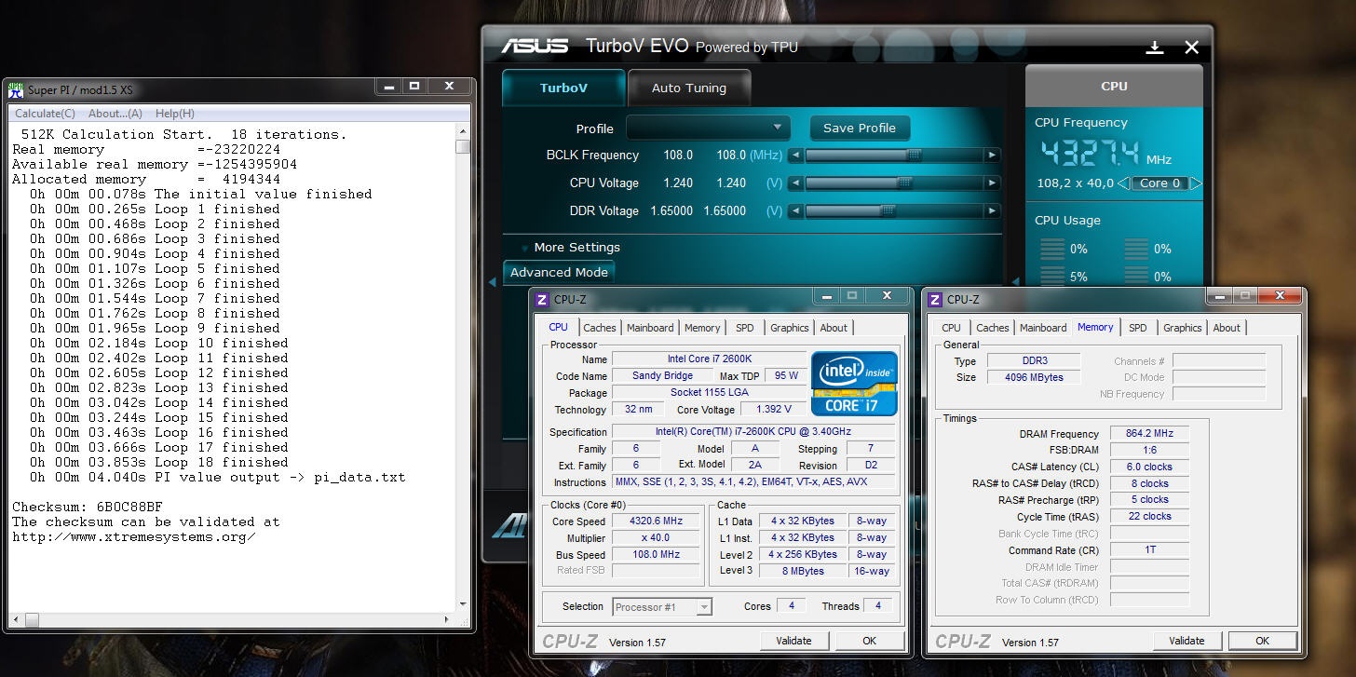Open the Mainboard tab in the right CPU-Z window
The image size is (1356, 677).
[1043, 328]
